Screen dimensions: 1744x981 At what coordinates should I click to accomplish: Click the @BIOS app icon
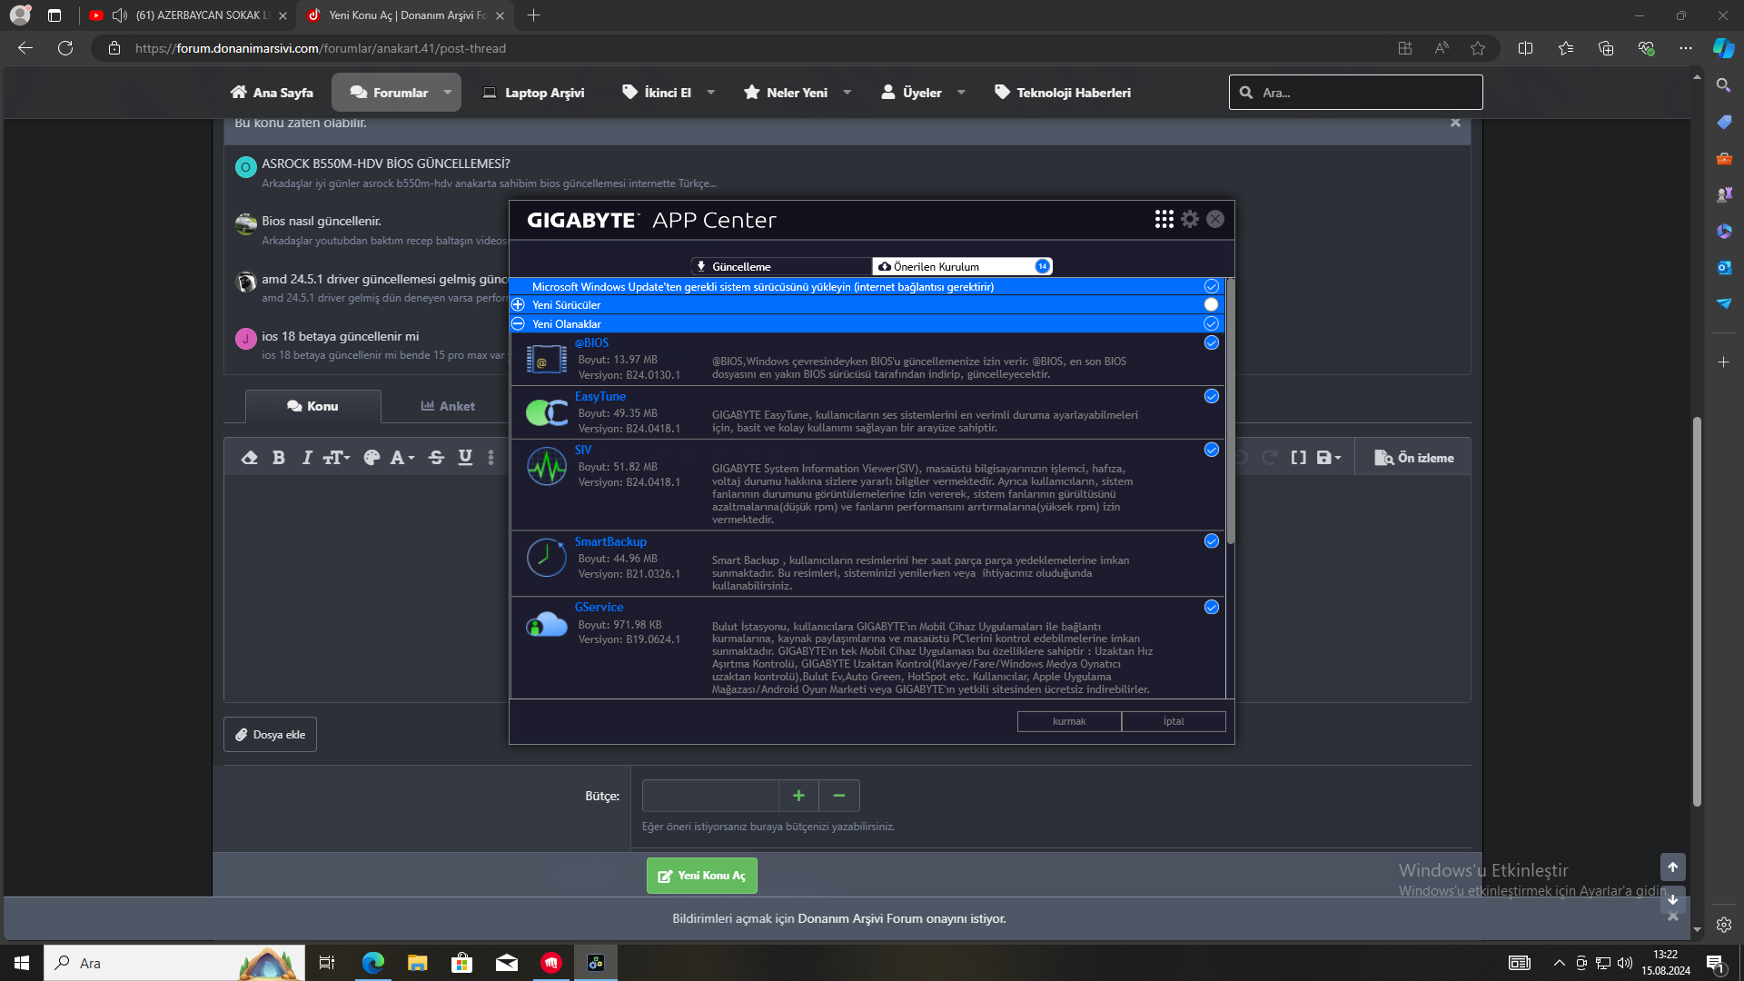pos(547,360)
